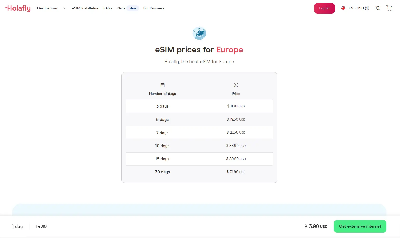
Task: Click the Holafly logo
Action: point(18,8)
